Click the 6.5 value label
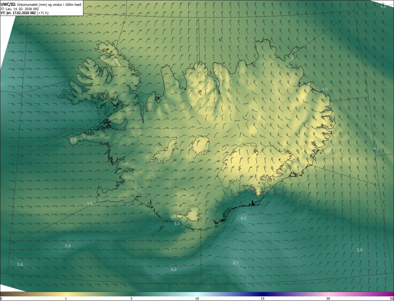 (x=243, y=218)
